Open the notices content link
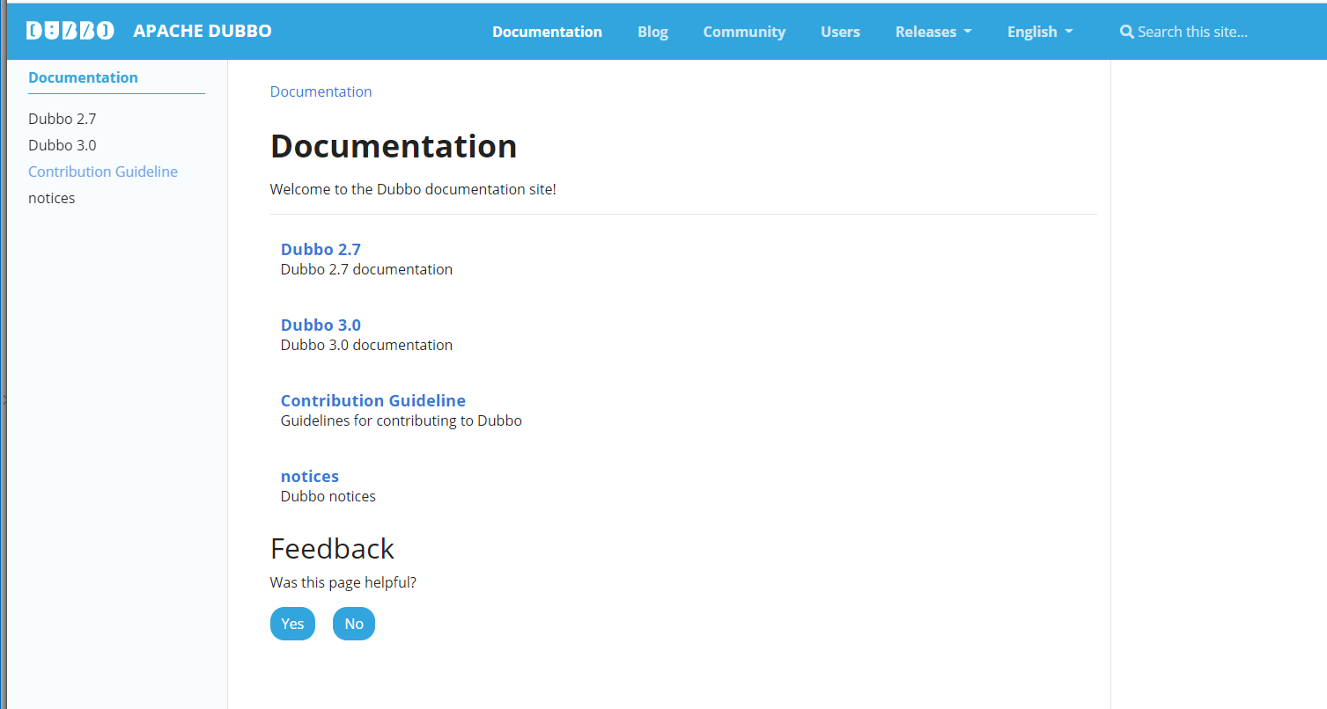 (309, 476)
